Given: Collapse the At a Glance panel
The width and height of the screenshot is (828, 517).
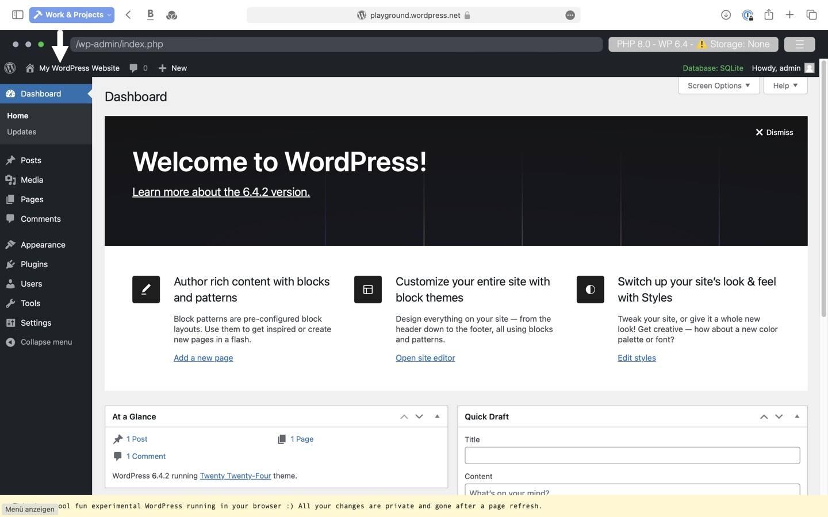Looking at the screenshot, I should (x=437, y=416).
